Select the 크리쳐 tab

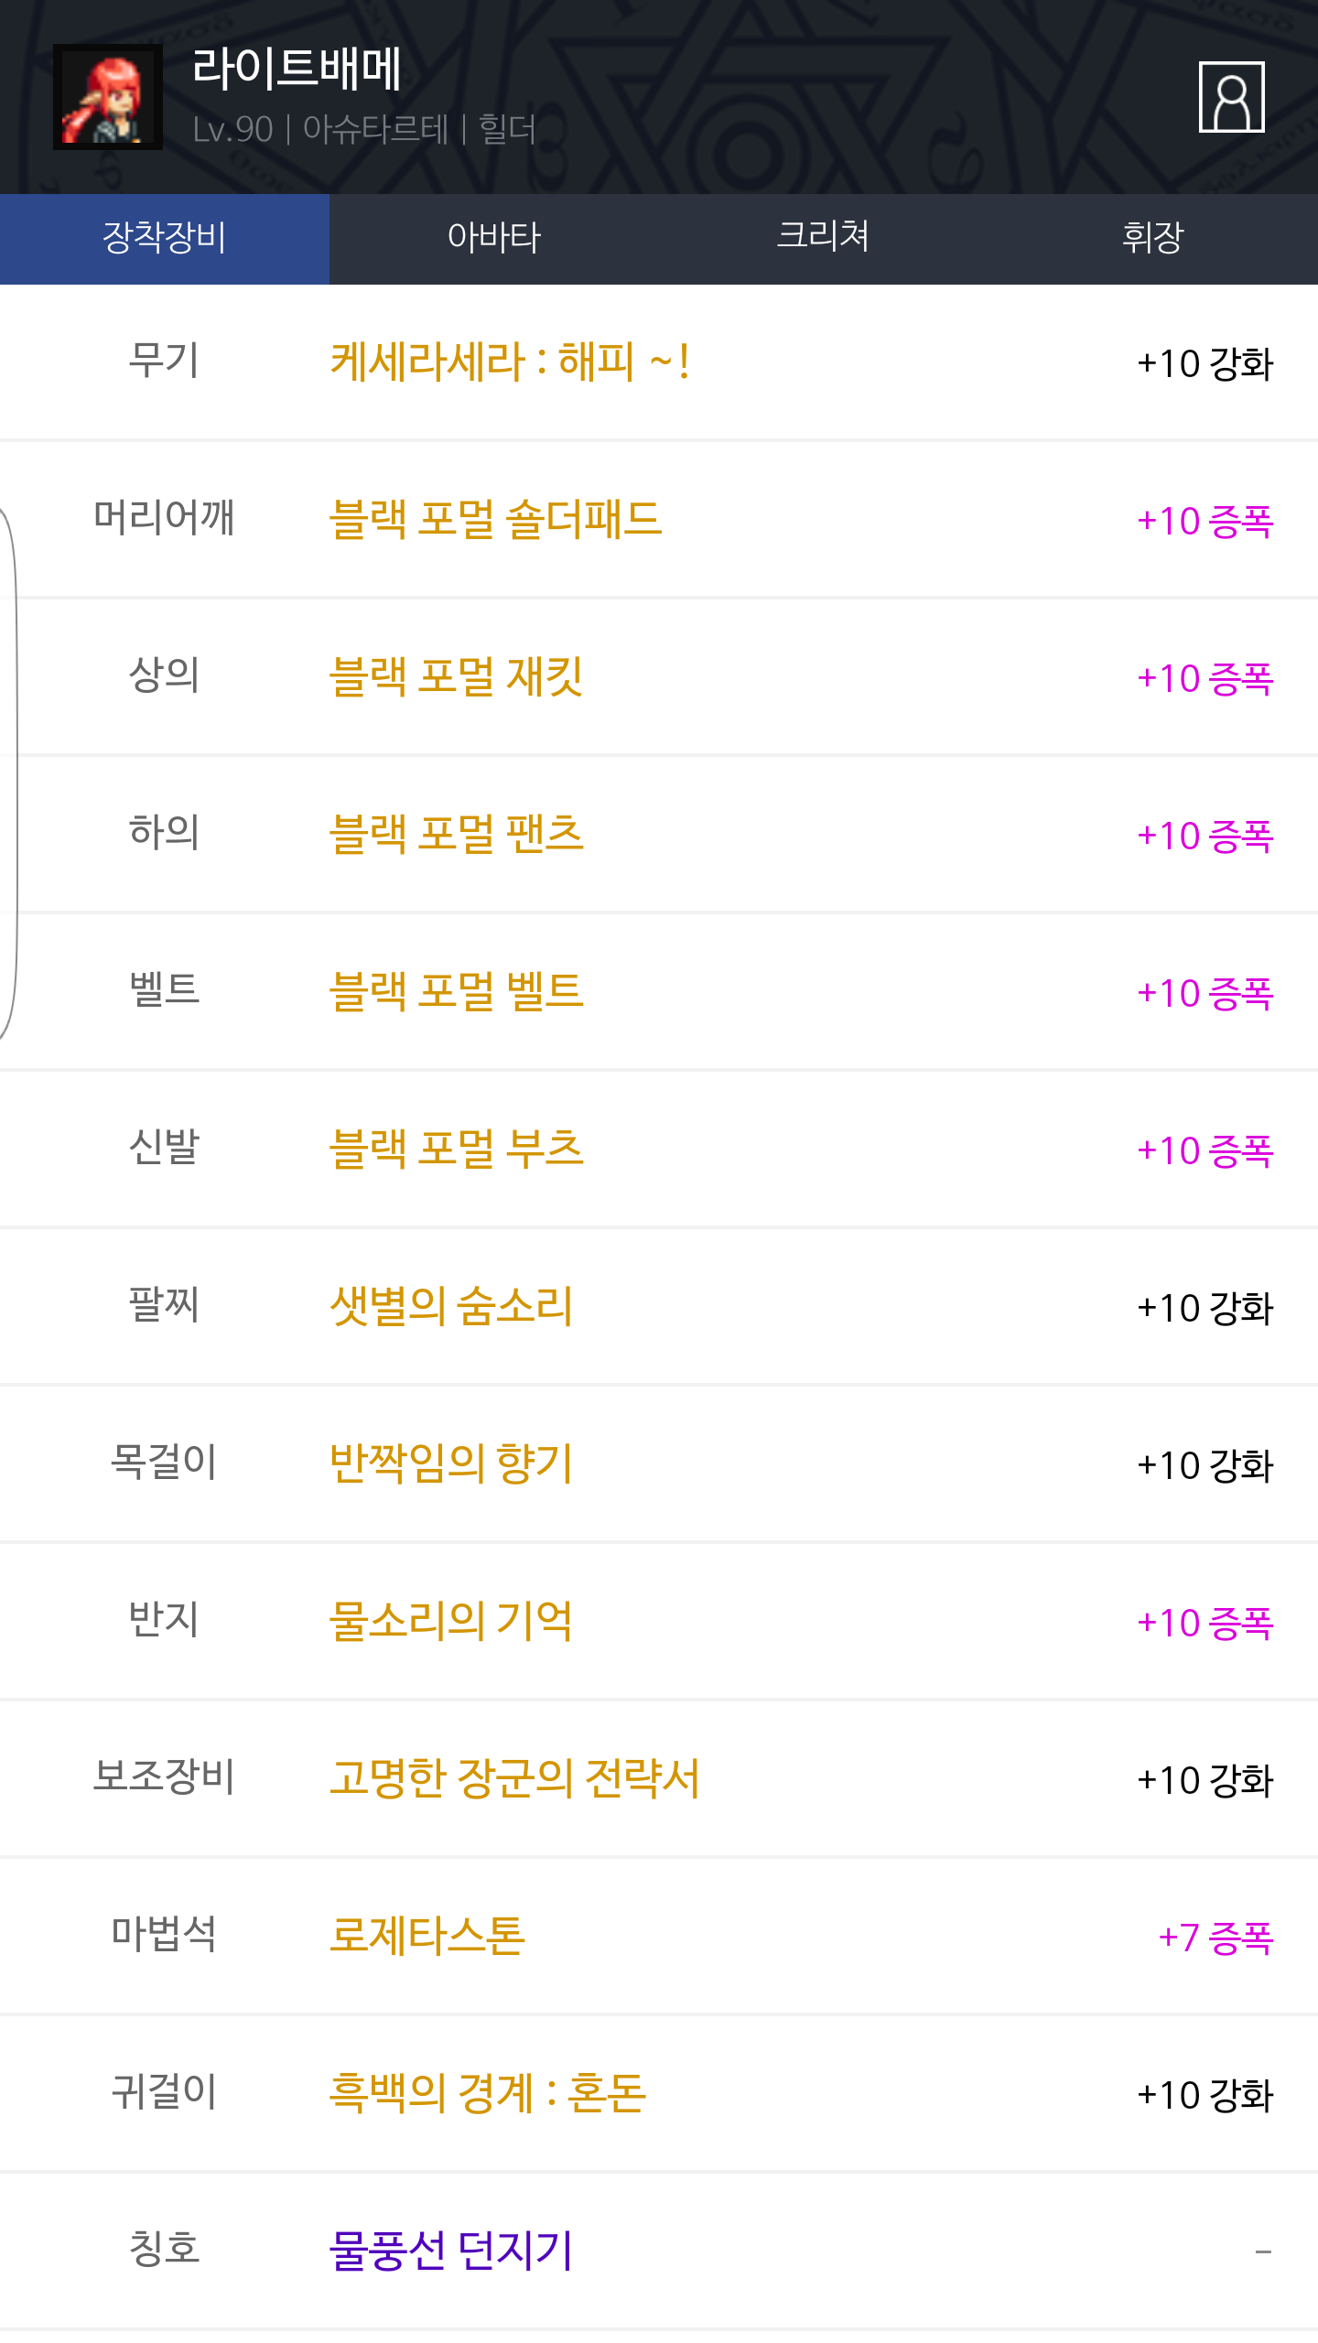(x=823, y=238)
